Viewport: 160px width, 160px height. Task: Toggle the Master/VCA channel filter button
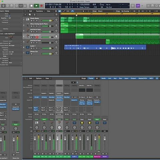pos(143,78)
